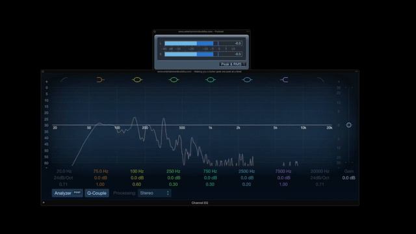
Task: Click the master Gain slider handle
Action: click(349, 125)
